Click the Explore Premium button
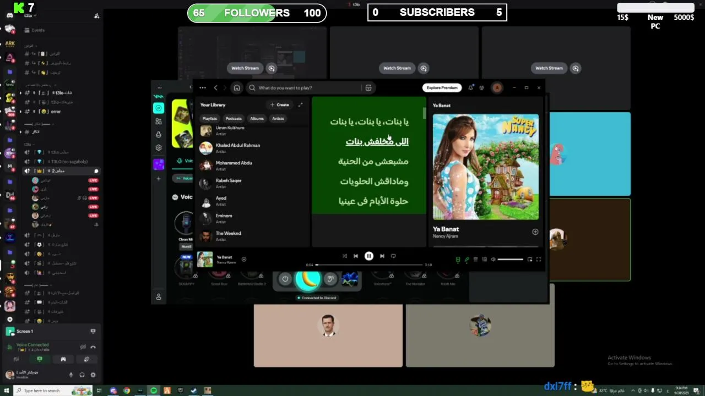The height and width of the screenshot is (396, 705). click(x=442, y=87)
